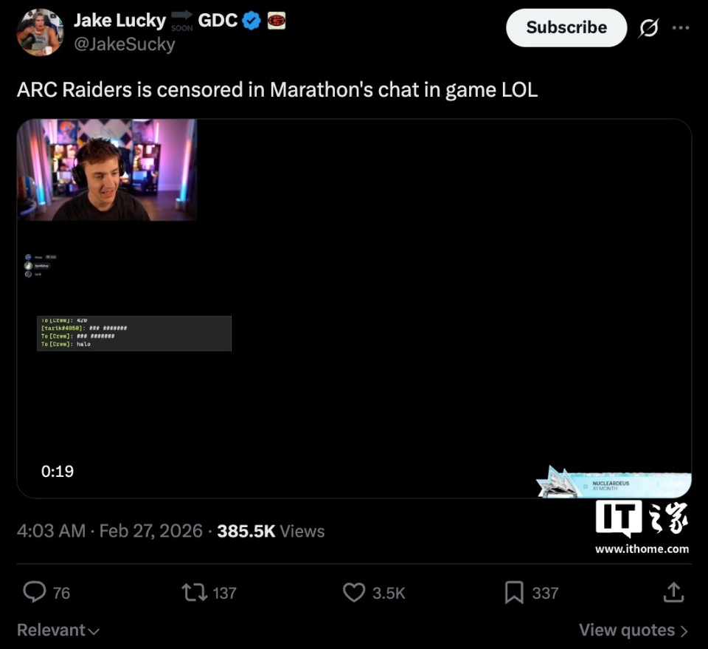This screenshot has width=708, height=649.
Task: Click the @JakeSucky handle
Action: 124,44
